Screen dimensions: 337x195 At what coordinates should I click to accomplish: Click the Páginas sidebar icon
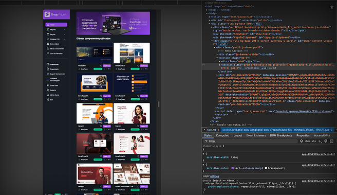point(48,29)
